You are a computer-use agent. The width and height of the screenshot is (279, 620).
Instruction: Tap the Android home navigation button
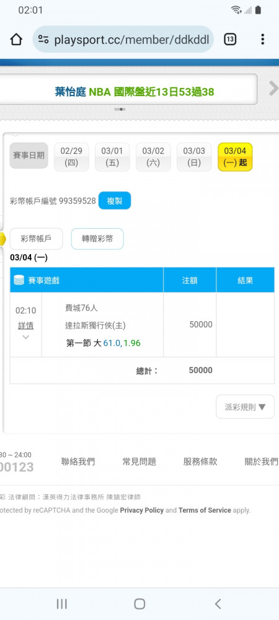[x=139, y=603]
